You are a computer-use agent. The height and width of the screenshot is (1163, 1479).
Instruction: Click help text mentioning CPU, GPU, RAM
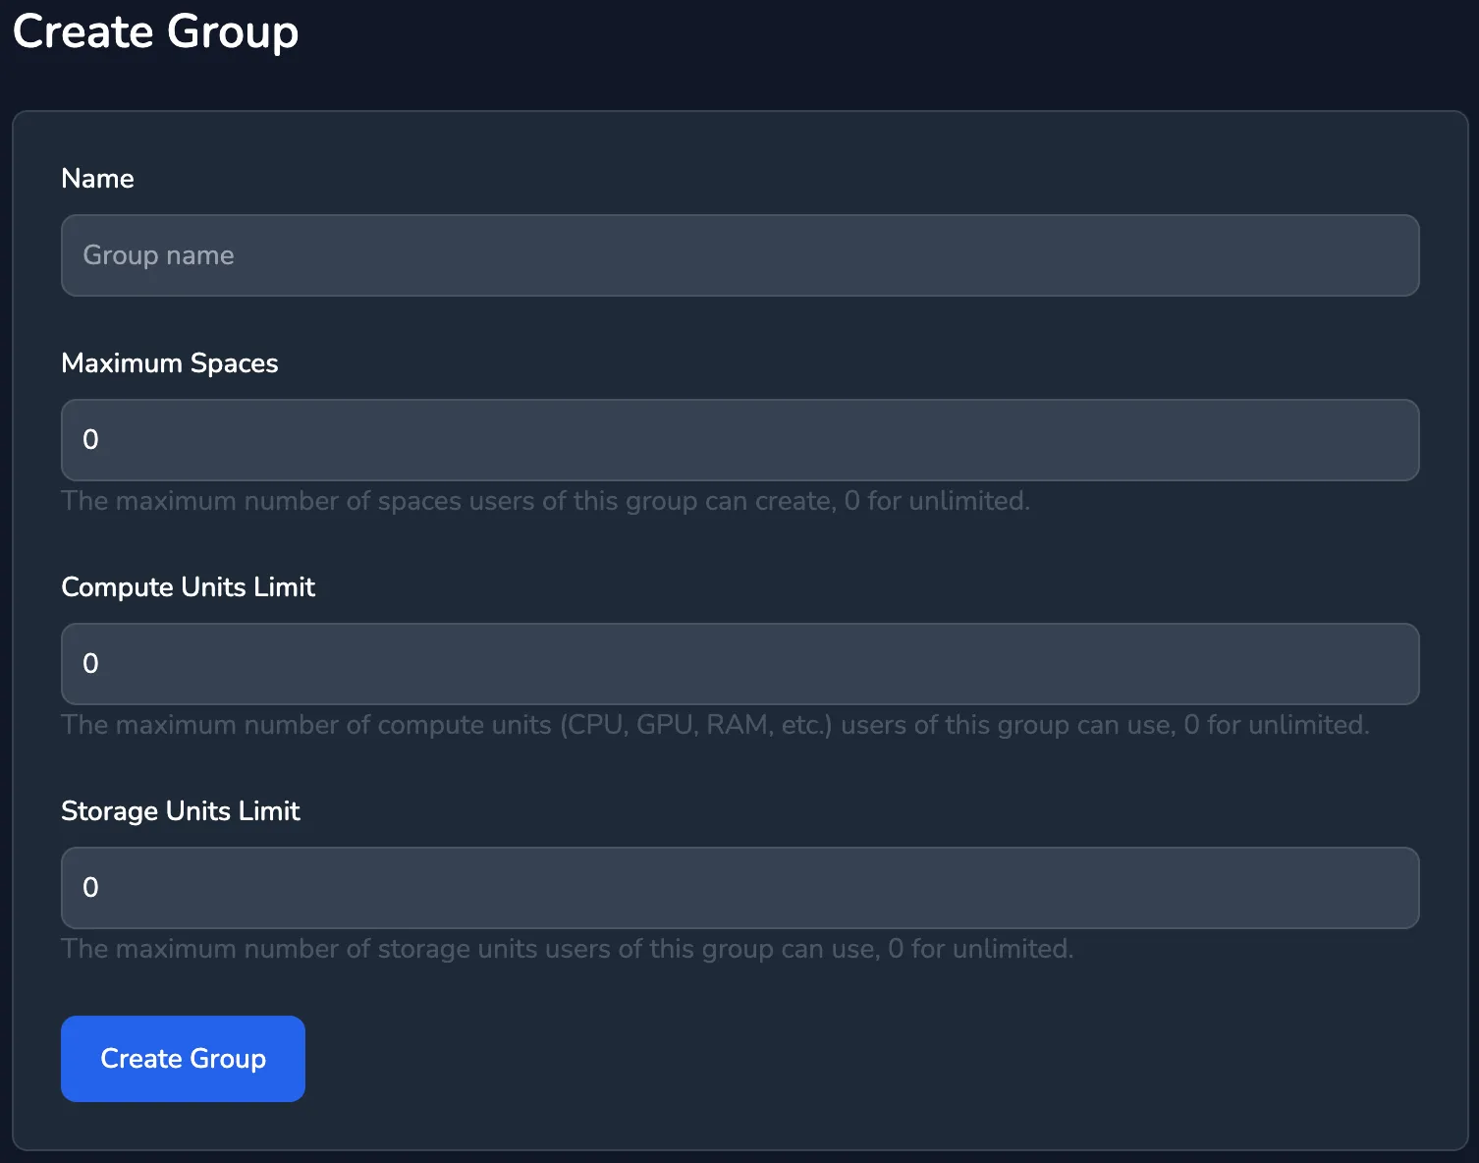[x=715, y=725]
